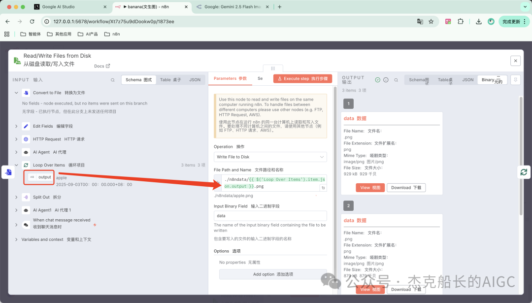This screenshot has height=303, width=532.
Task: Click the Input Binary Field input
Action: coord(270,216)
